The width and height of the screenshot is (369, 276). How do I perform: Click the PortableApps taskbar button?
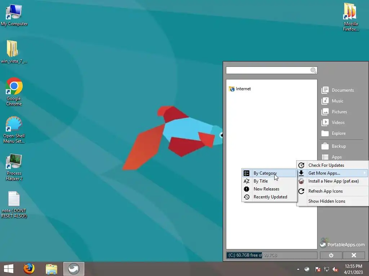click(x=74, y=269)
